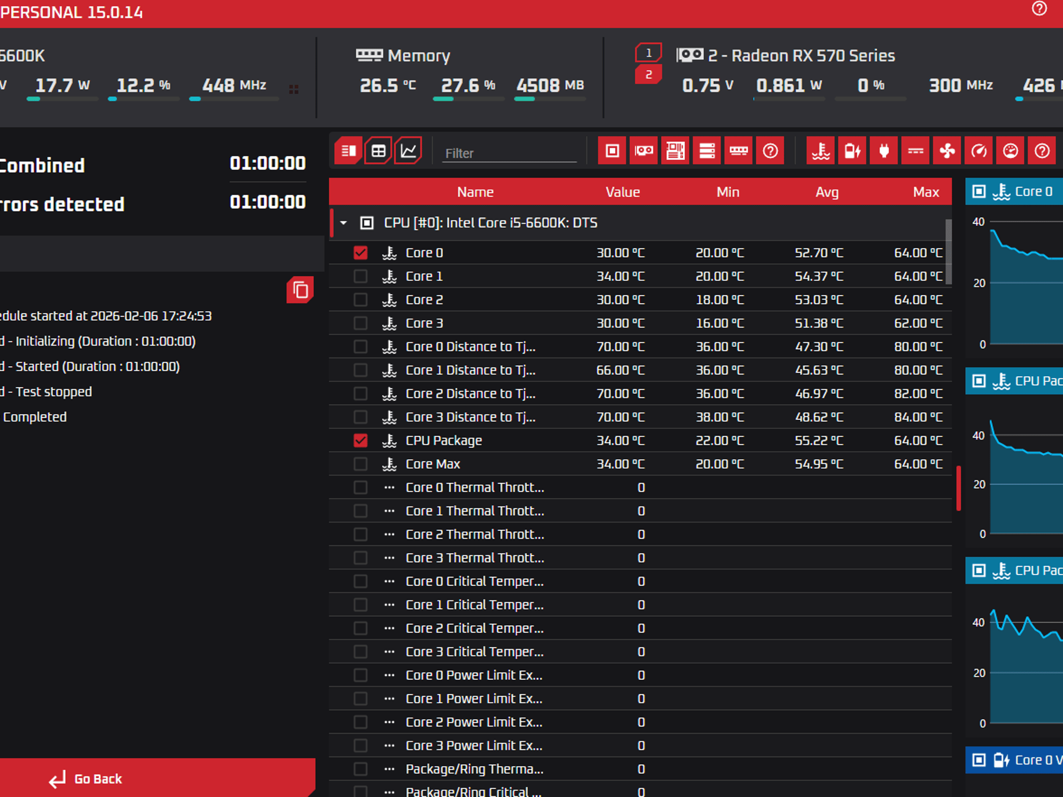Filter by speedometer clock icon

click(979, 151)
